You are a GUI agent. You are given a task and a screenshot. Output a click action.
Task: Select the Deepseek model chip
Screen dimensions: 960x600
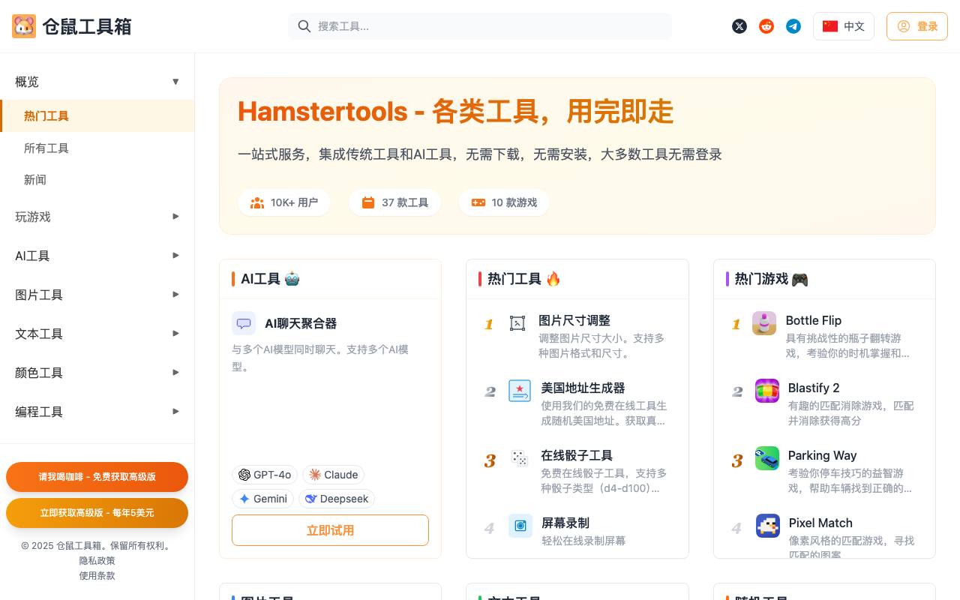click(x=337, y=499)
